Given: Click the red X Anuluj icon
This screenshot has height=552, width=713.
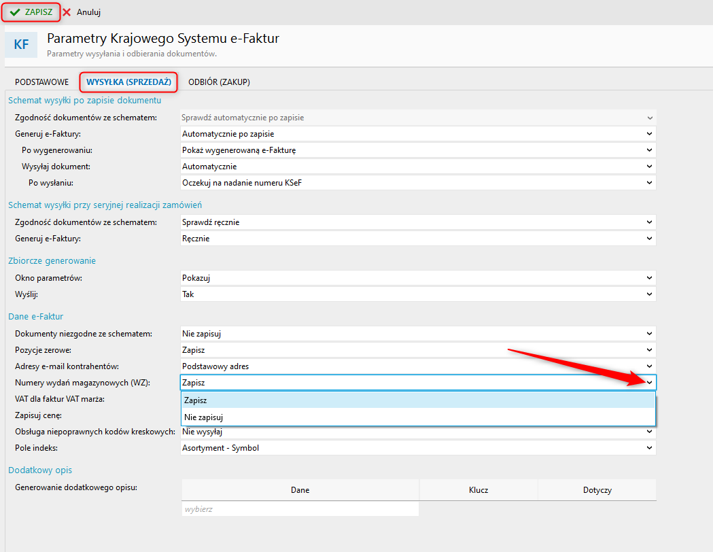Looking at the screenshot, I should coord(67,12).
